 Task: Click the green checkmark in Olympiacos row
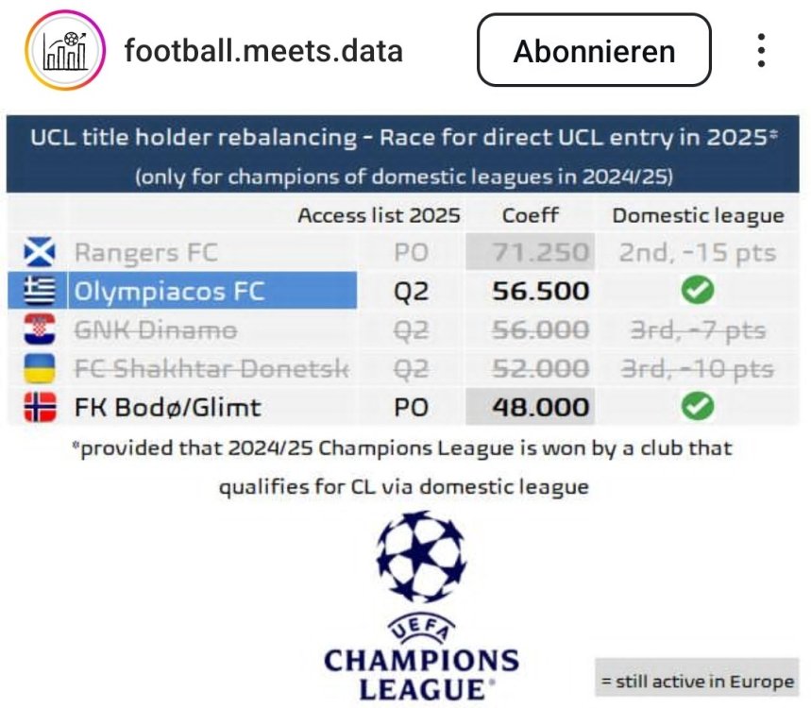pos(698,291)
